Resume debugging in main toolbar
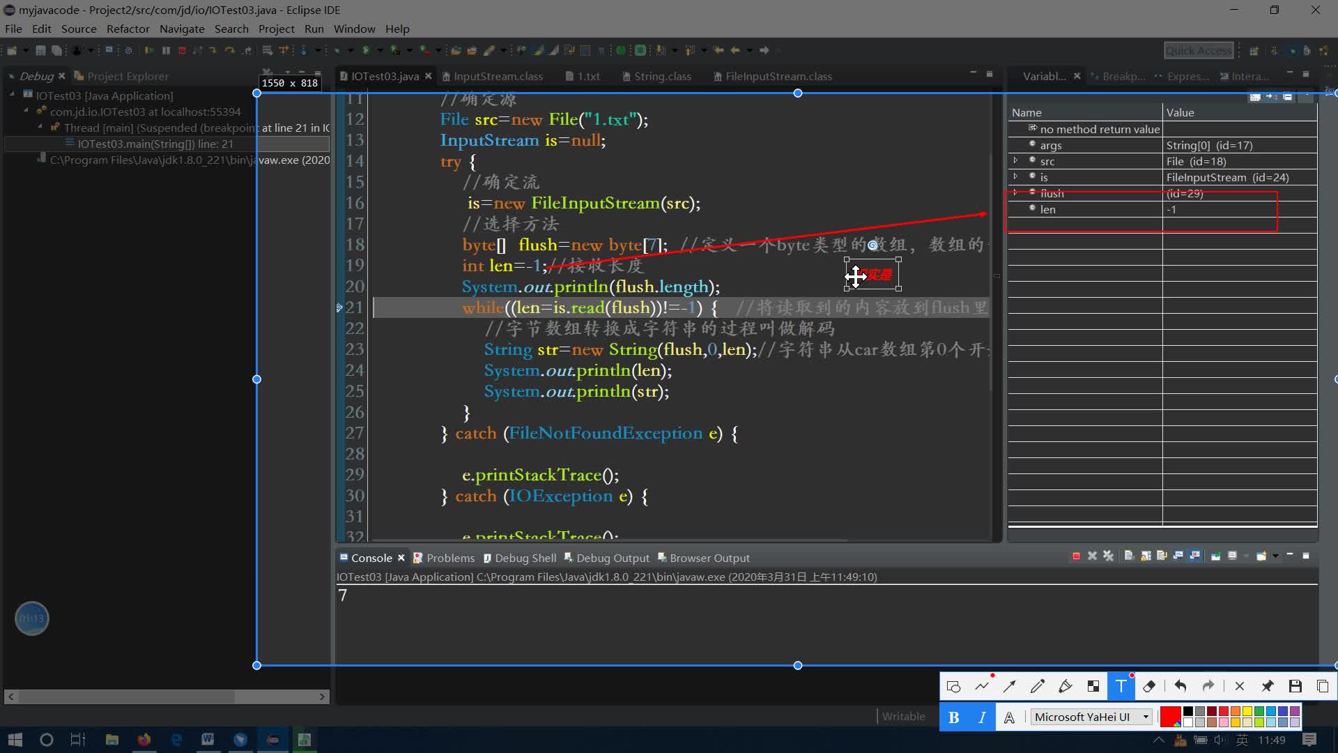This screenshot has height=753, width=1338. point(148,50)
